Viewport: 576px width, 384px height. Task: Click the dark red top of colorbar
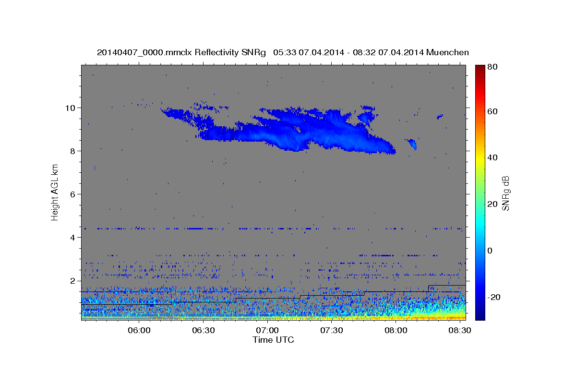pos(480,70)
